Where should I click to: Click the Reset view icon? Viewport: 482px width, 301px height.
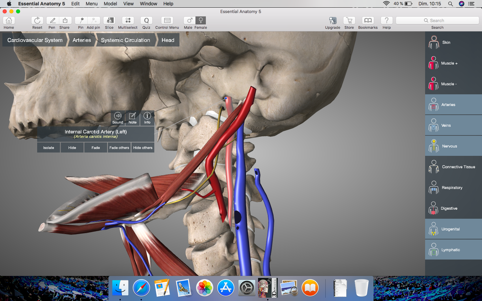click(37, 21)
